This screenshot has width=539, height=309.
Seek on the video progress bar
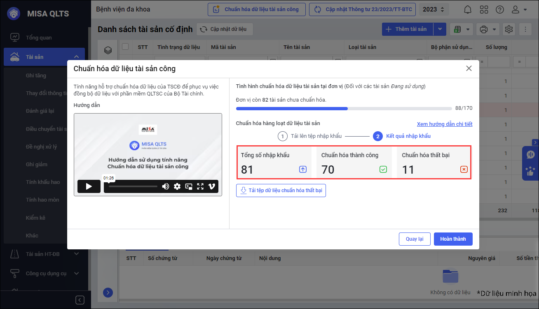point(133,186)
